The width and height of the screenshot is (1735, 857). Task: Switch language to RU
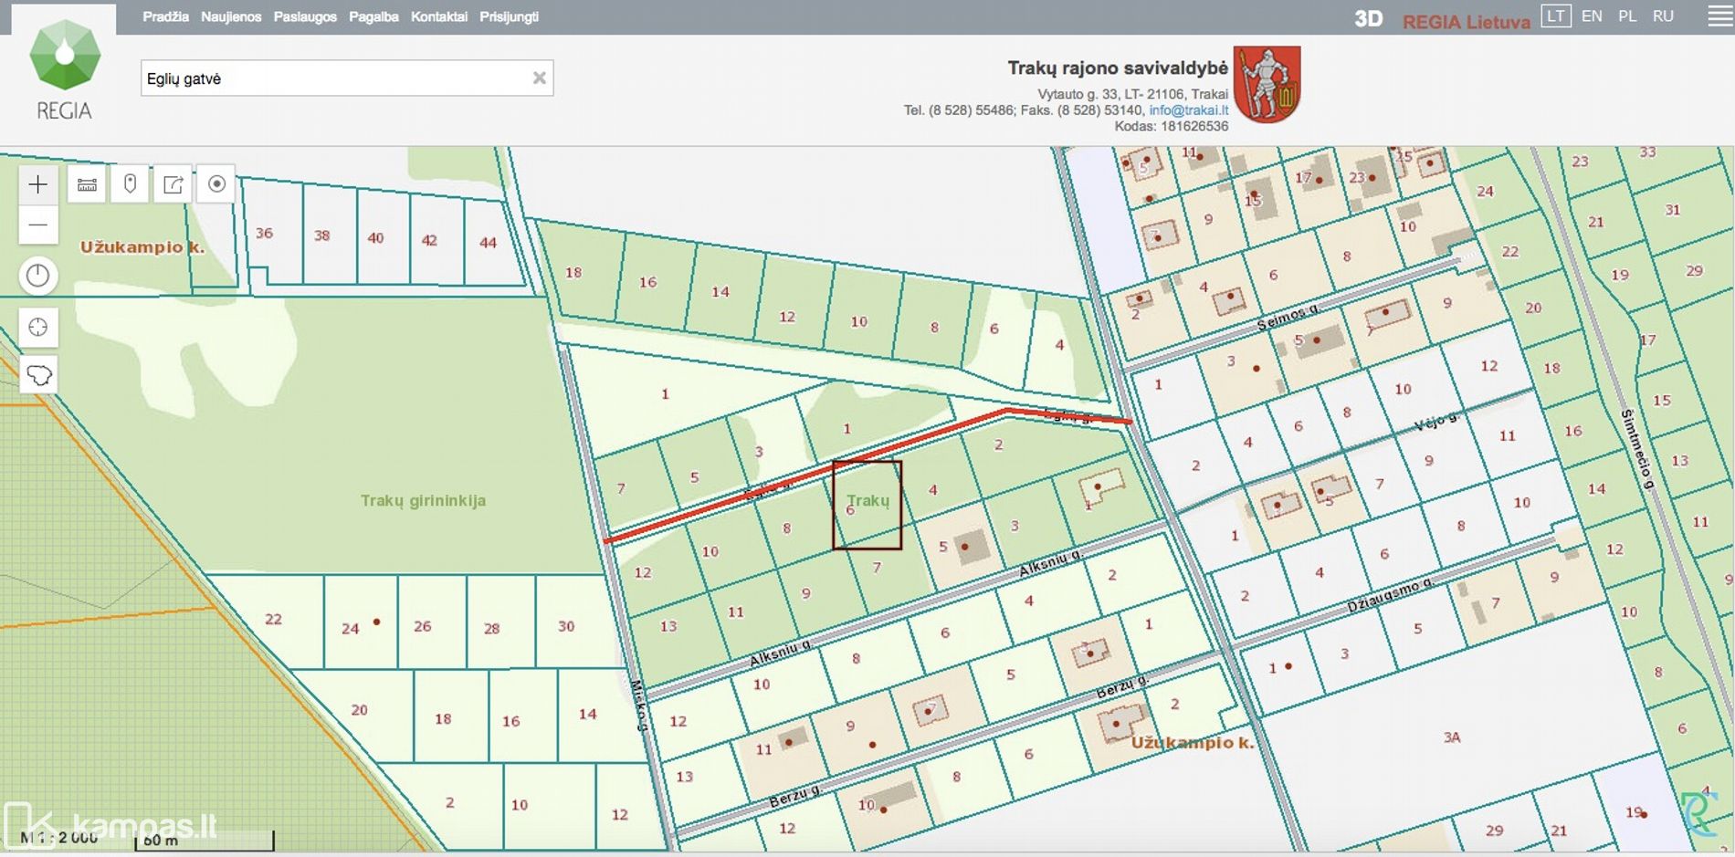1663,16
